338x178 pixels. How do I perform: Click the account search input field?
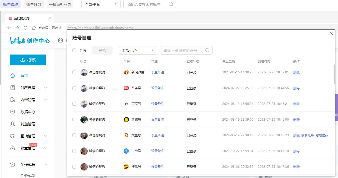(x=181, y=50)
